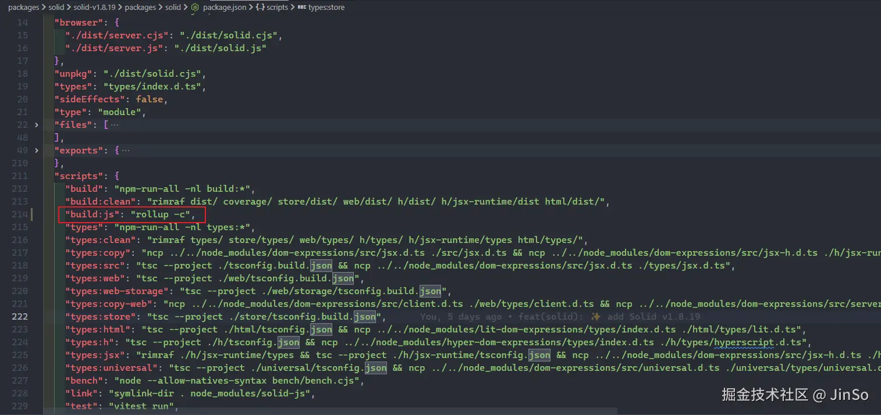Click the "sideEffects" key
The width and height of the screenshot is (881, 415).
tap(90, 99)
